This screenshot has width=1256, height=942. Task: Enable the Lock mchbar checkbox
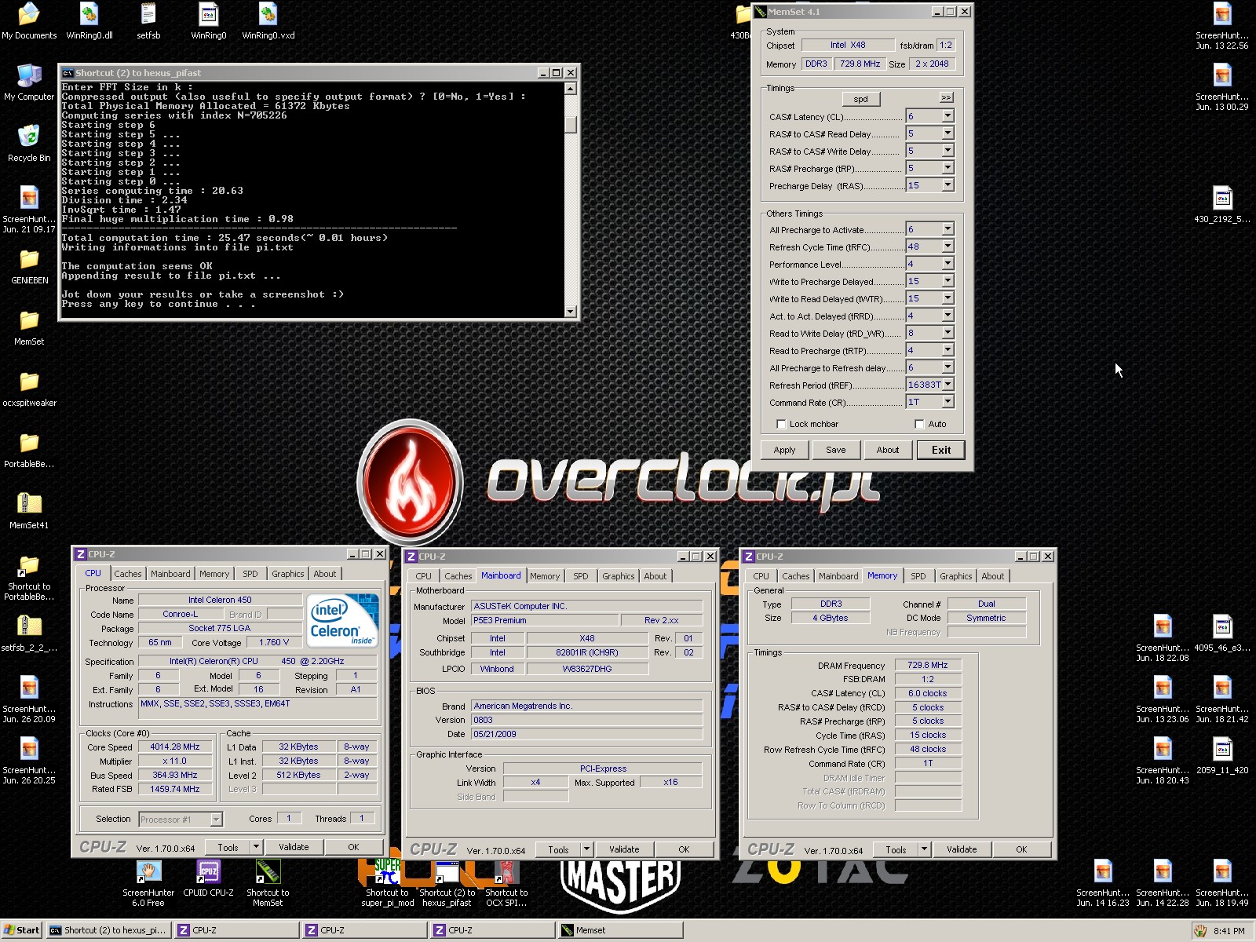(781, 425)
